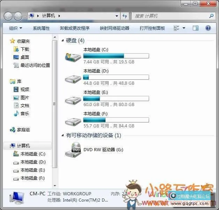Select 本地磁盘 (F:) in navigation tree
Image resolution: width=219 pixels, height=210 pixels.
point(32,178)
